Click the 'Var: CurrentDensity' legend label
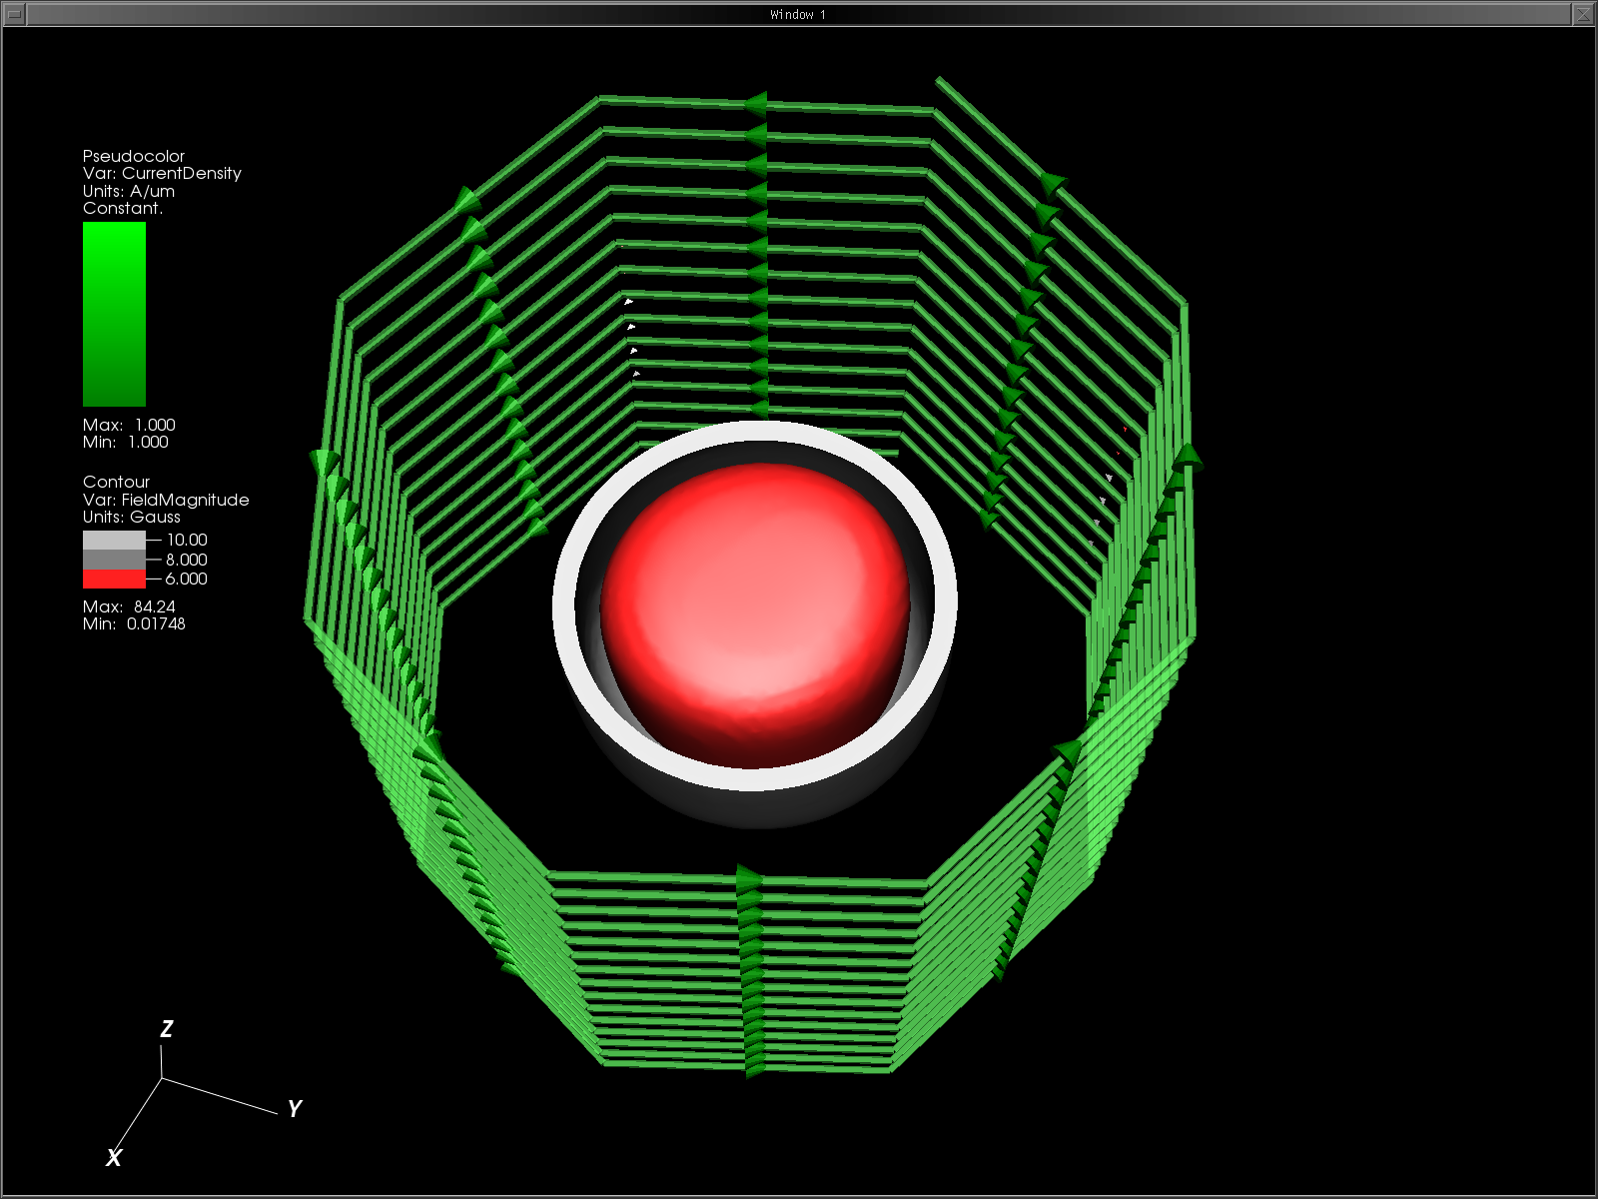1598x1199 pixels. click(x=162, y=173)
